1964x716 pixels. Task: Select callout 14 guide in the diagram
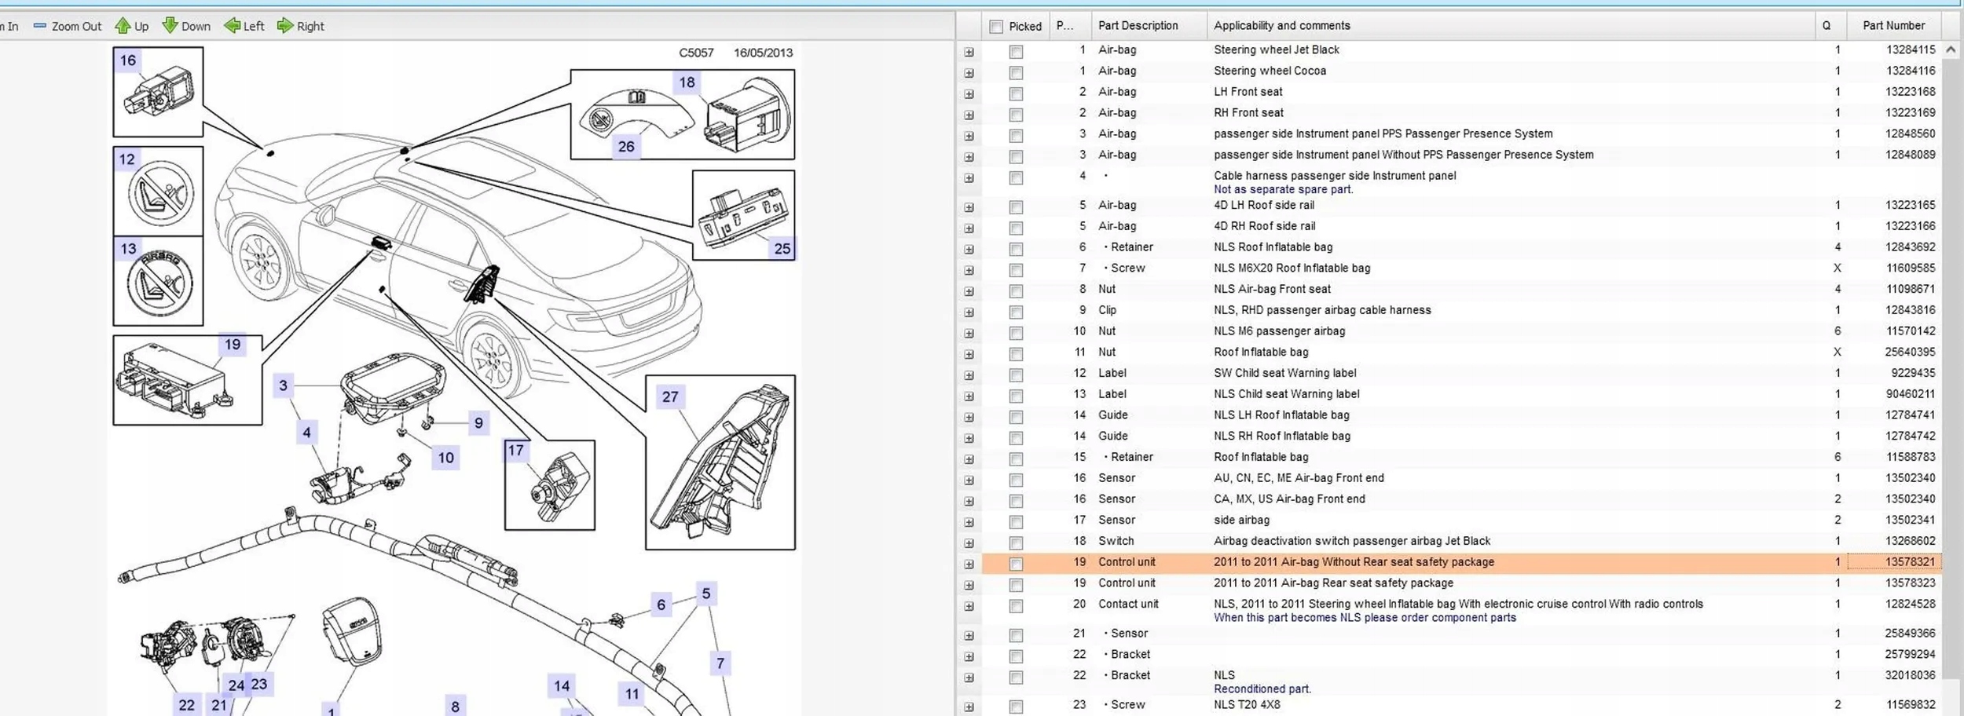coord(562,686)
